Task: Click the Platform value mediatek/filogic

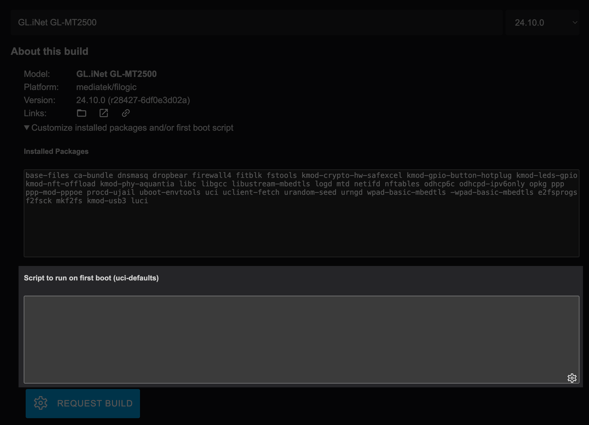Action: tap(106, 87)
